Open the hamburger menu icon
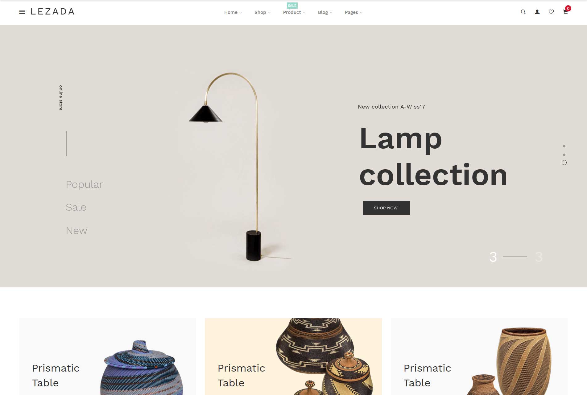Viewport: 587px width, 395px height. [x=22, y=12]
